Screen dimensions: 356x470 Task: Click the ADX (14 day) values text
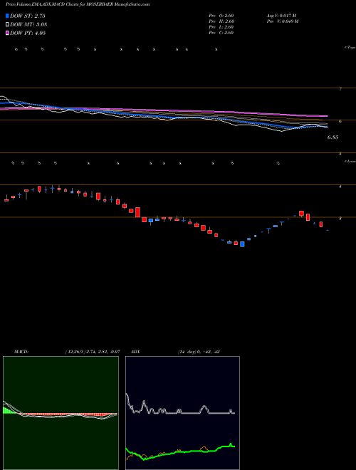[x=199, y=352]
